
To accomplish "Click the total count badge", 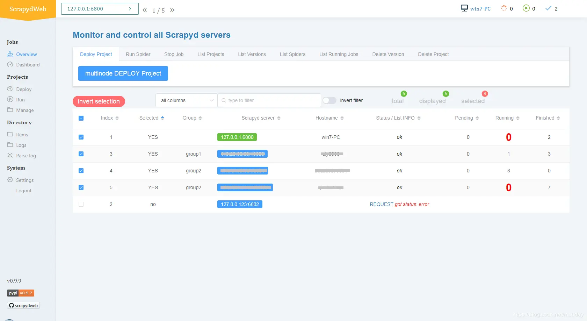I will click(404, 93).
